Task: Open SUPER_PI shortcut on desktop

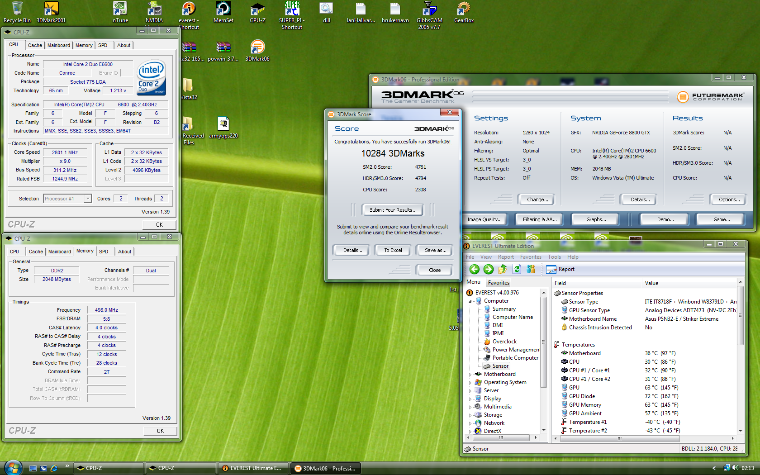Action: 292,15
